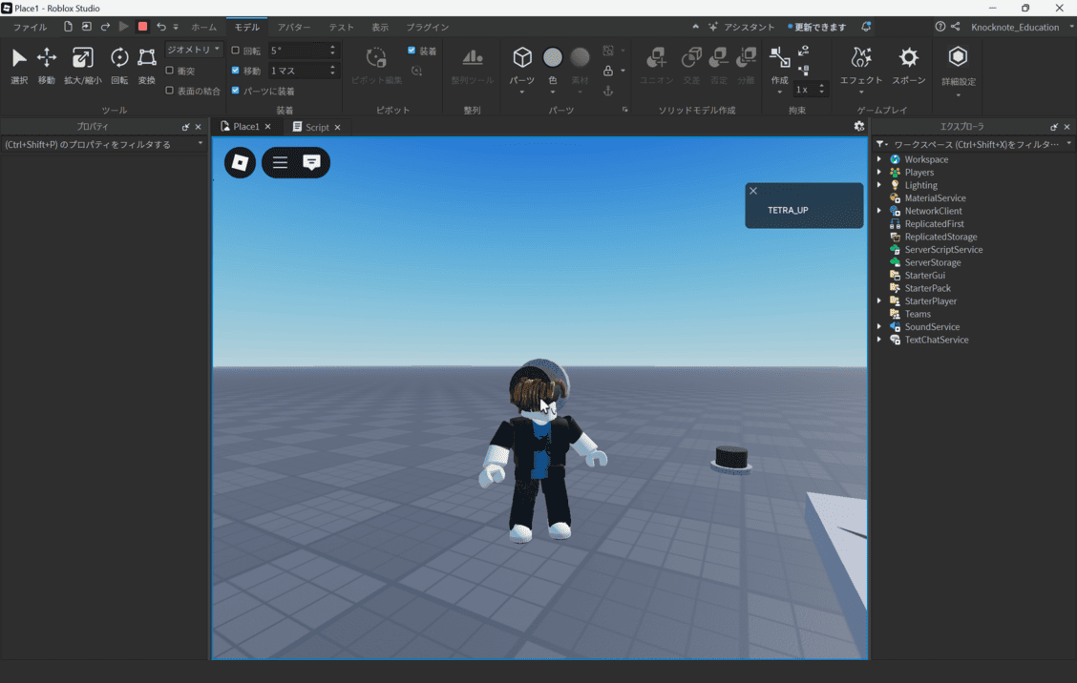The width and height of the screenshot is (1077, 683).
Task: Toggle the 表面の結合 (Join Surfaces) checkbox
Action: pyautogui.click(x=170, y=91)
